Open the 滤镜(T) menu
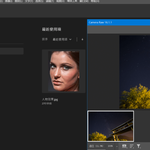 pos(49,1)
